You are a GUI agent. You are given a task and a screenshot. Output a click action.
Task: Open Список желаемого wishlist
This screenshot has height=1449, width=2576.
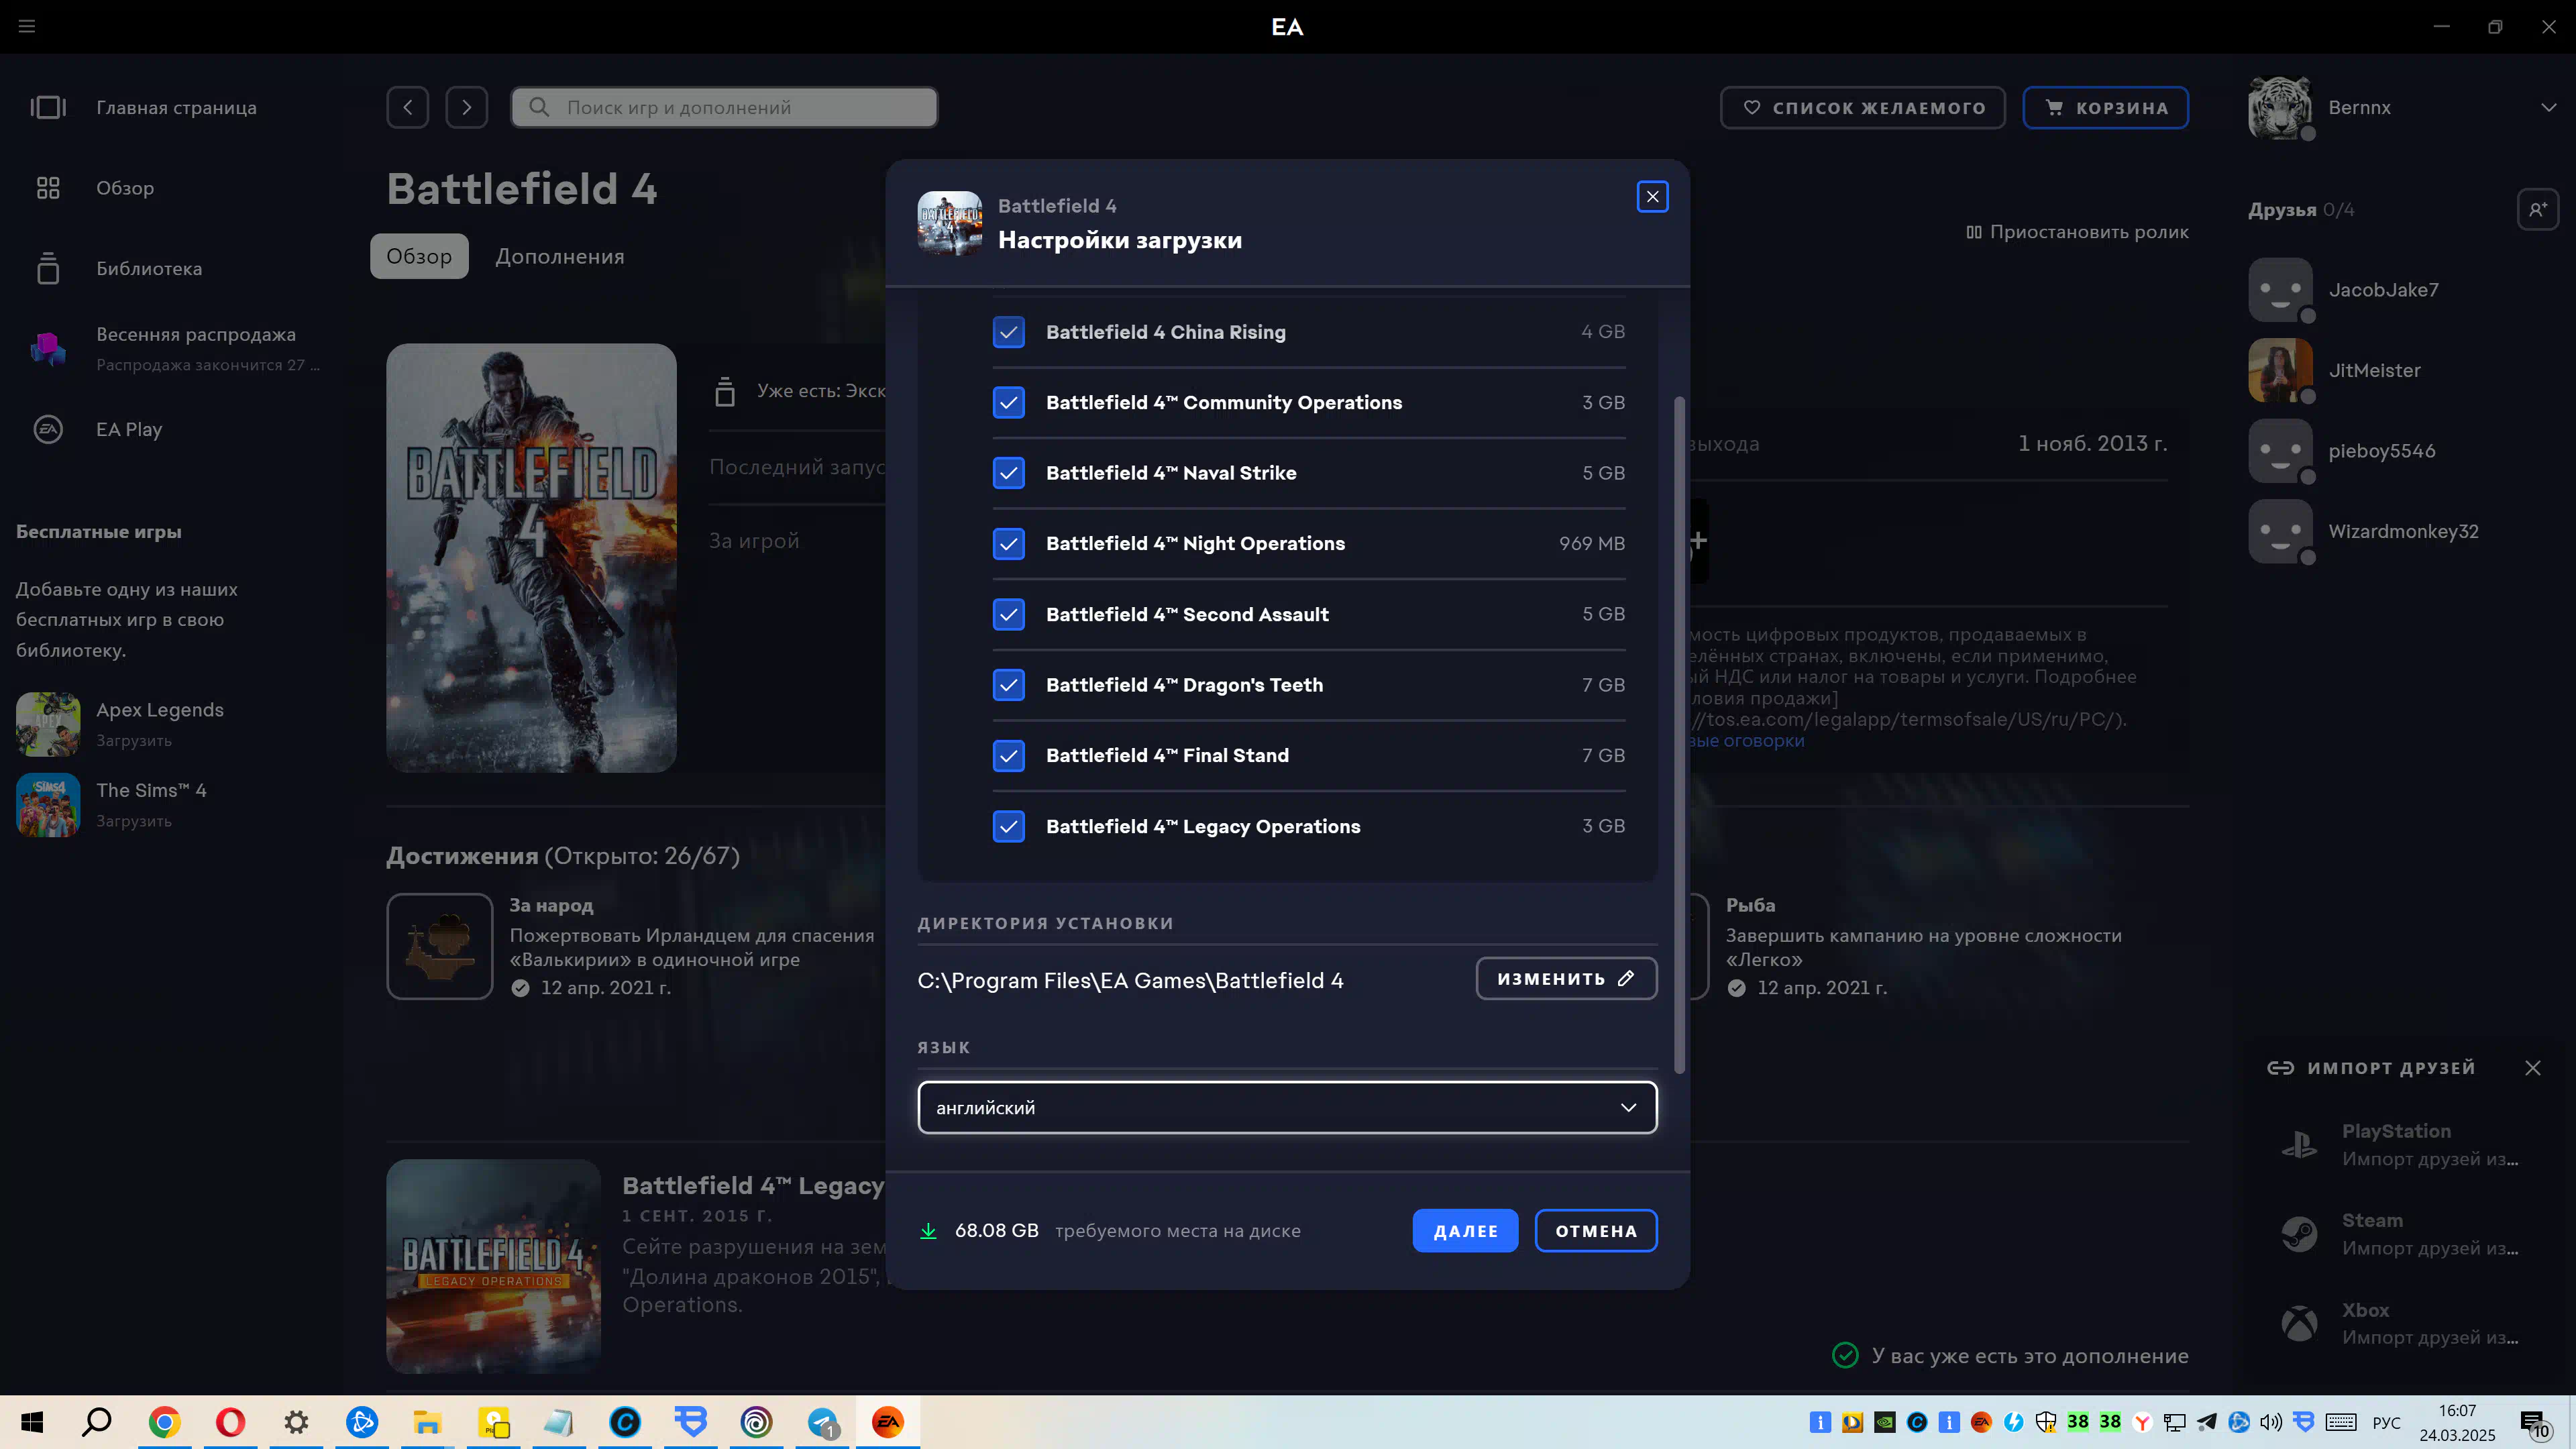click(1862, 107)
